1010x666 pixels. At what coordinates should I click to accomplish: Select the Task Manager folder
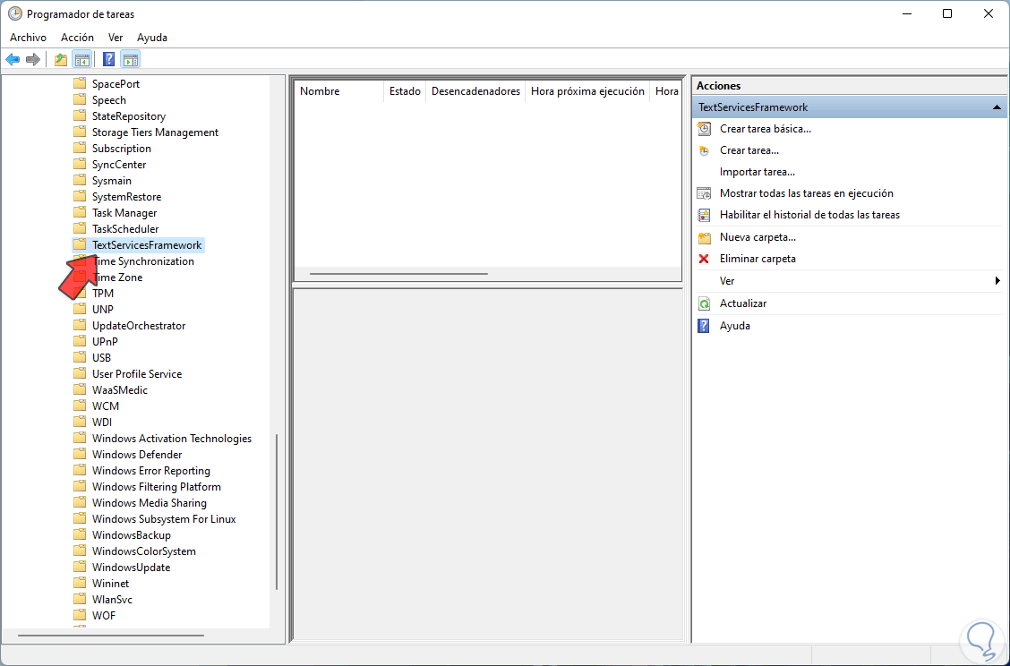click(x=124, y=212)
